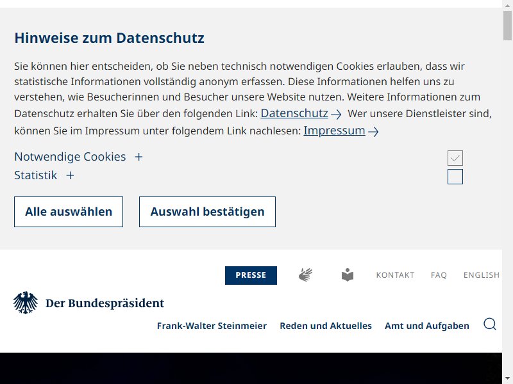Viewport: 513px width, 384px height.
Task: Tick the Statistik cookies checkbox
Action: pos(455,177)
